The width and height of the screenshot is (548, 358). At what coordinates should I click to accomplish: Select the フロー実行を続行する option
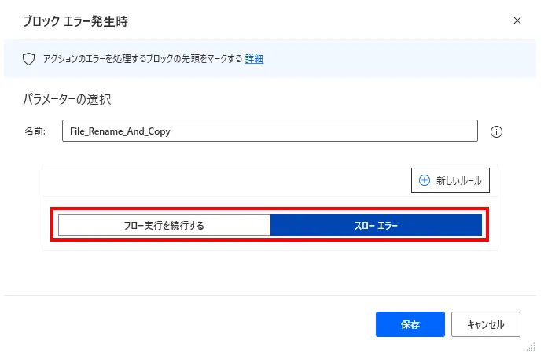coord(164,226)
